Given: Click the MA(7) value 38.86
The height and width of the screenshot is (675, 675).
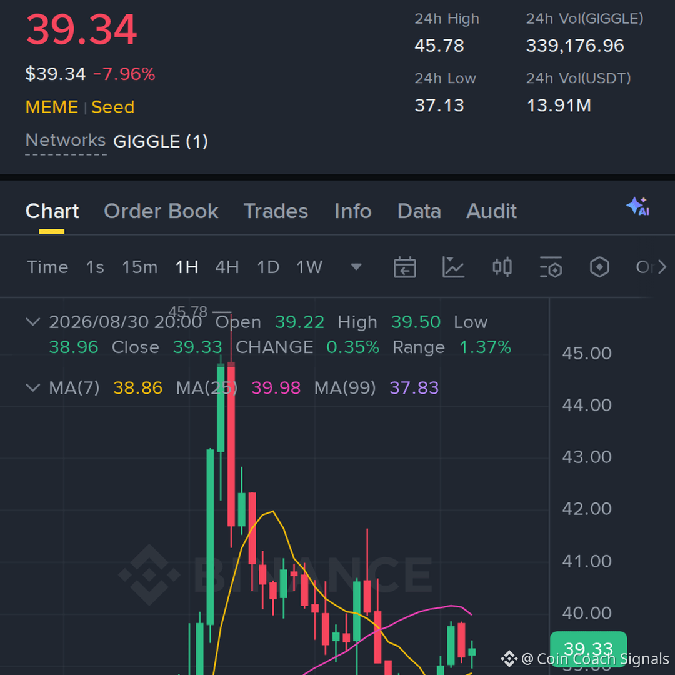Looking at the screenshot, I should coord(137,388).
